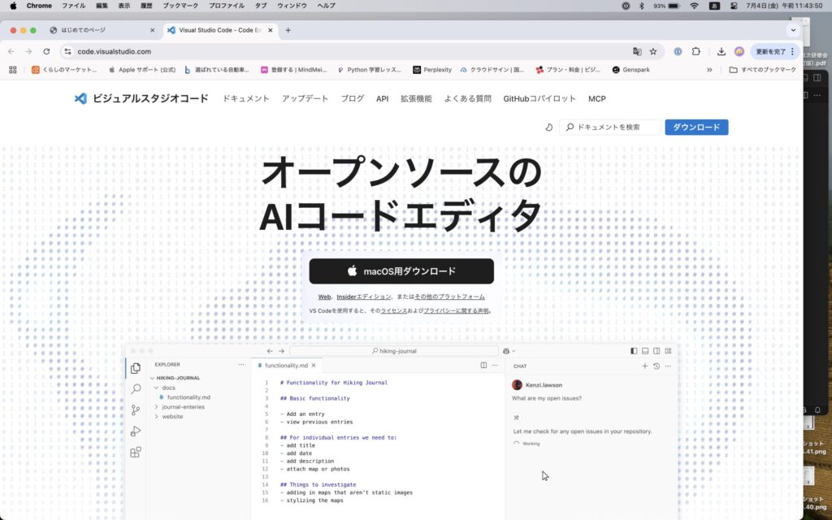The height and width of the screenshot is (520, 832).
Task: Open the password manager extension icon
Action: tap(678, 51)
